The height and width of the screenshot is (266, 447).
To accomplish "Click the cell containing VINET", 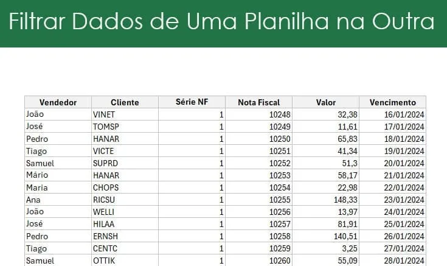I will (x=125, y=114).
